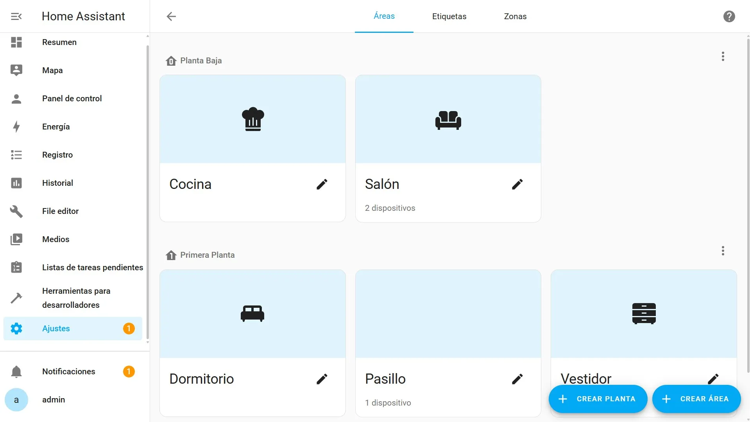The height and width of the screenshot is (422, 750).
Task: Click the Ajustes gear icon
Action: click(16, 329)
